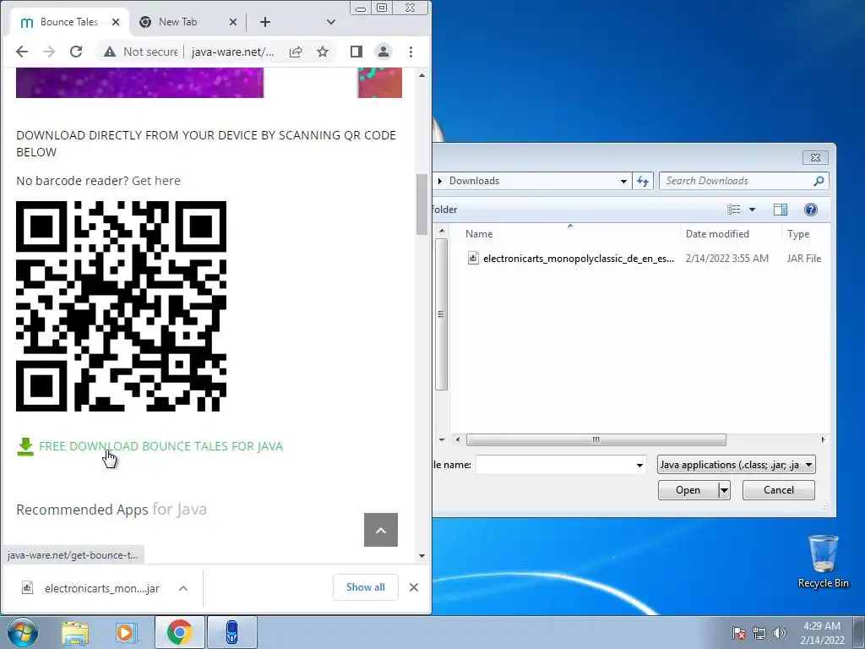
Task: Open Windows Media Player from taskbar
Action: [x=125, y=632]
